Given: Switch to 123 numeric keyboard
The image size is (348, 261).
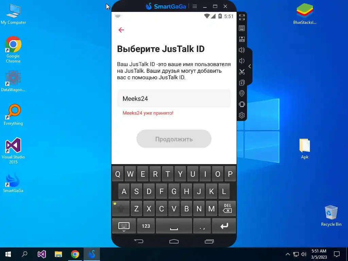Looking at the screenshot, I should coord(146,226).
